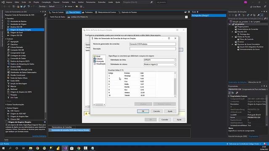
Task: Click the preview grid vertical scrollbar
Action: coord(175,84)
